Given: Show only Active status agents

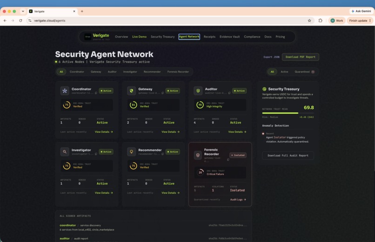Looking at the screenshot, I should 284,72.
